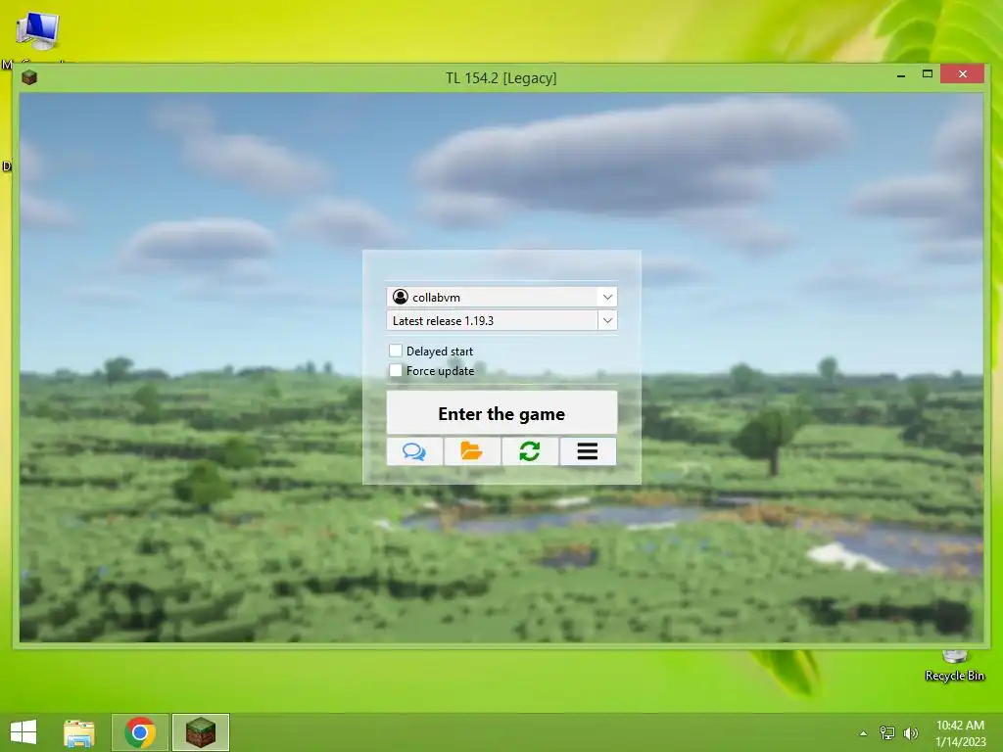Open the volume speaker tray icon
Viewport: 1003px width, 752px height.
[x=911, y=732]
